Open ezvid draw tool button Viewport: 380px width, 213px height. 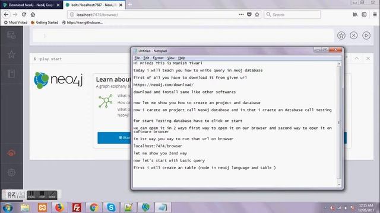point(52,195)
